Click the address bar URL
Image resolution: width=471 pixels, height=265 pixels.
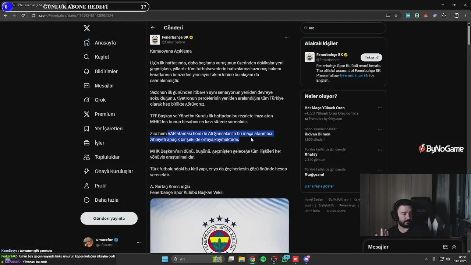click(x=75, y=15)
